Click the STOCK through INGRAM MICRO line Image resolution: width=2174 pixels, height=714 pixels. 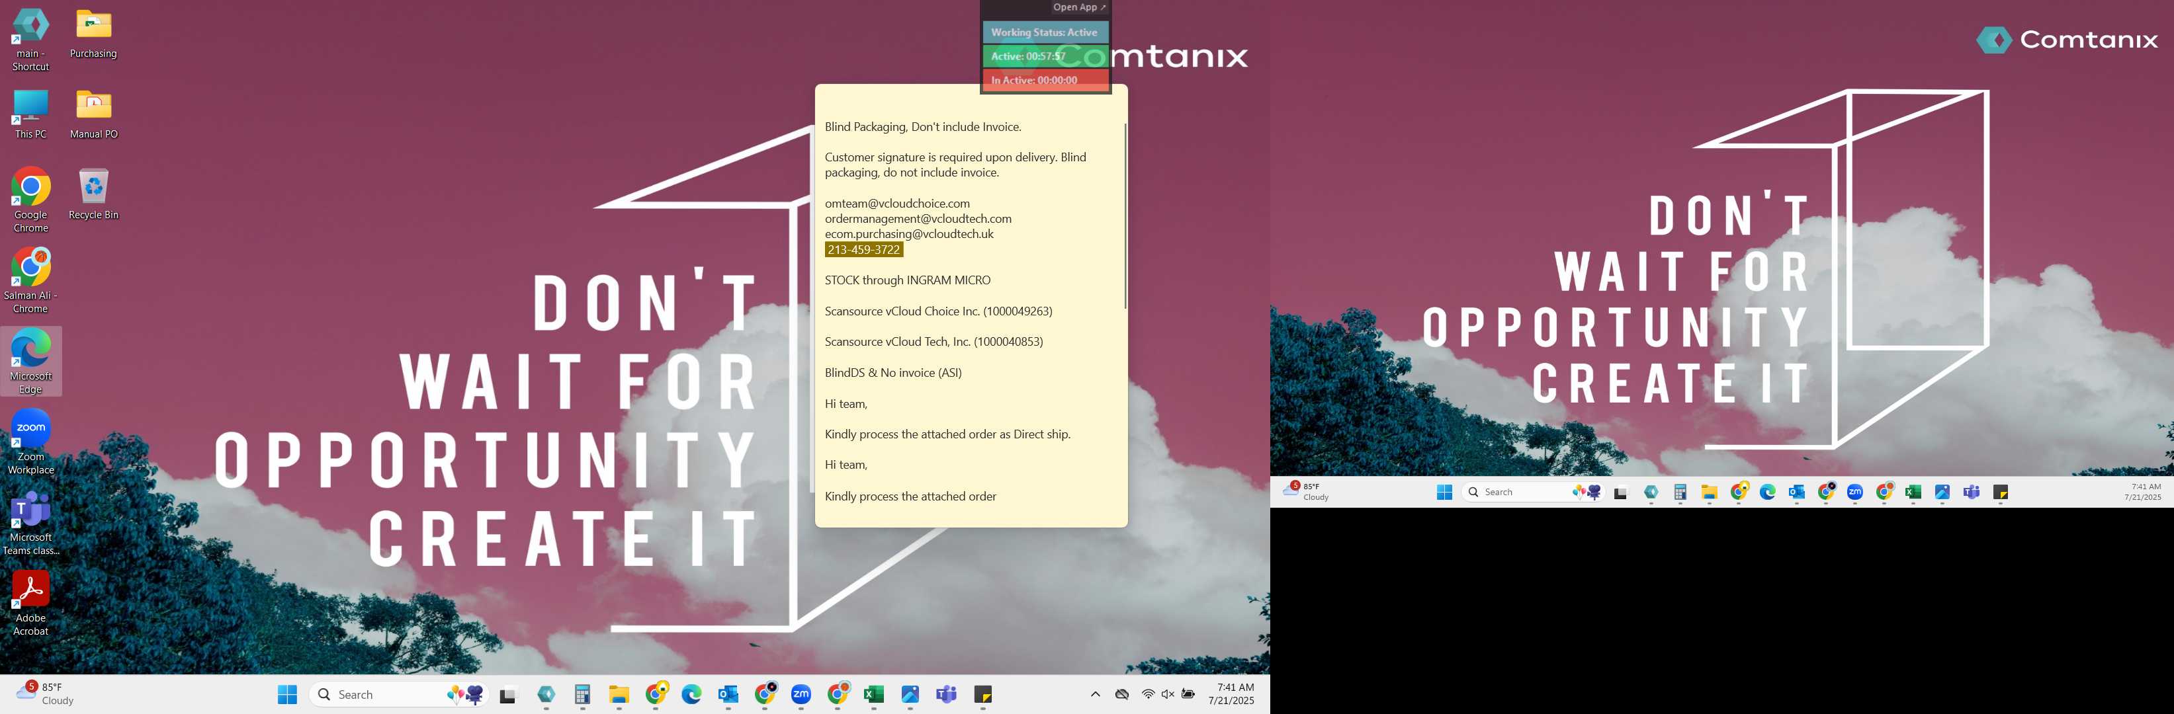(x=907, y=280)
